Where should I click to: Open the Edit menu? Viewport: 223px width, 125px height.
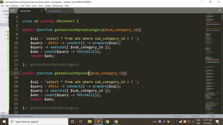(7, 6)
